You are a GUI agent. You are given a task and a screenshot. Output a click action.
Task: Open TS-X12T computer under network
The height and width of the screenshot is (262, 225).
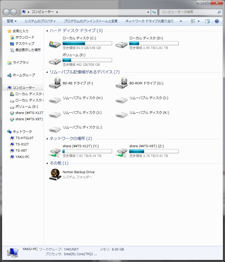tap(22, 144)
